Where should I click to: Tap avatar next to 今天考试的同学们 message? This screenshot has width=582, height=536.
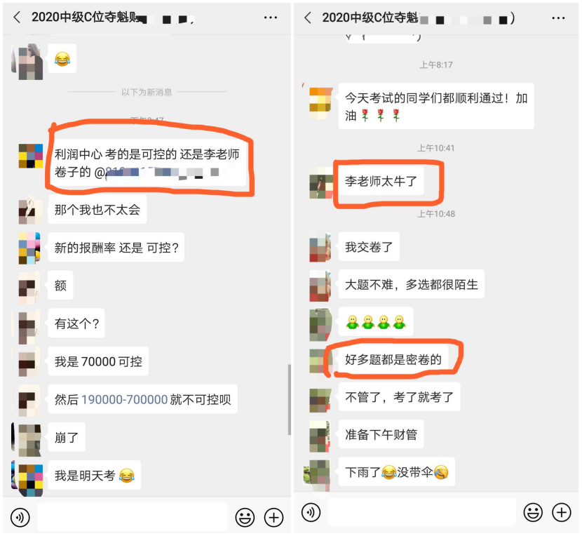(x=321, y=103)
